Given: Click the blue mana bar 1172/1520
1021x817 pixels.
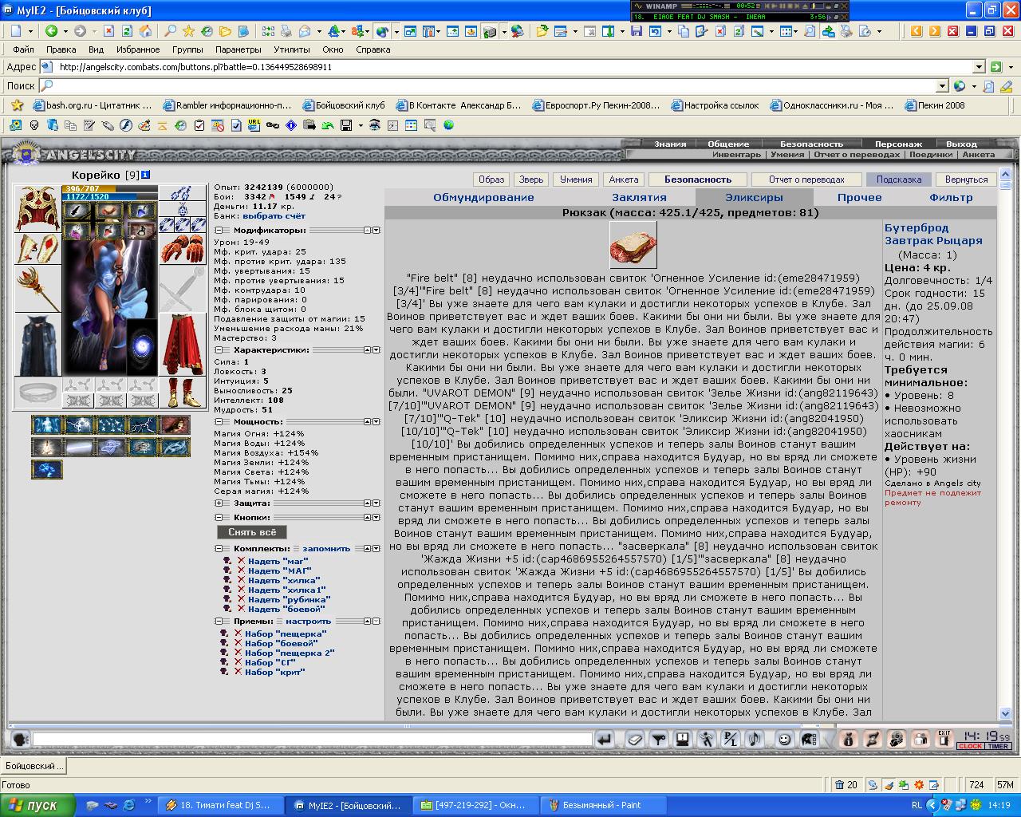Looking at the screenshot, I should (x=109, y=196).
